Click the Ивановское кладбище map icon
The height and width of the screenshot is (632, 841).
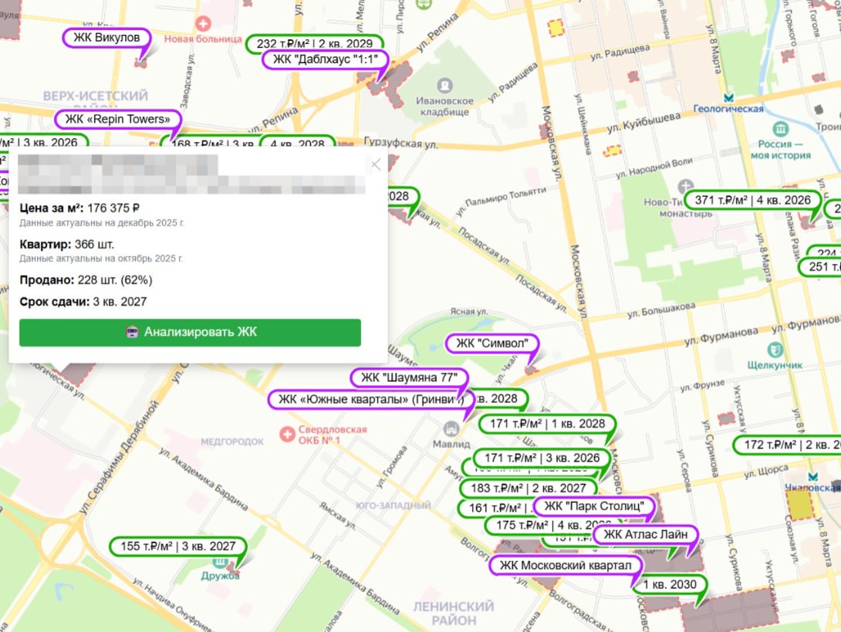pos(444,85)
